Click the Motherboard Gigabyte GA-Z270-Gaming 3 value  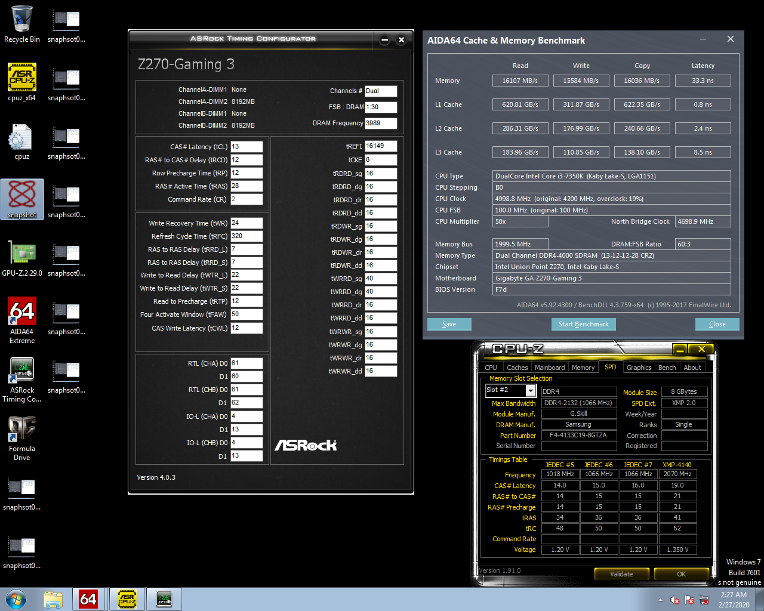click(612, 278)
